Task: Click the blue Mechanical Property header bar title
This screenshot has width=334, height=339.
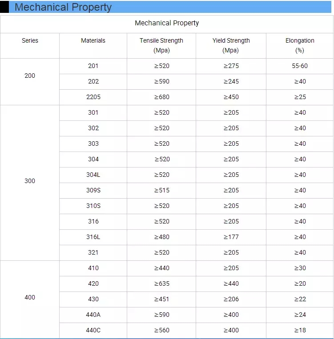Action: pos(63,8)
